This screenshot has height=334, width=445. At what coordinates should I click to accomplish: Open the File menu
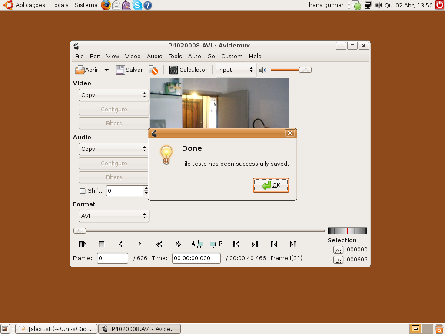click(x=79, y=56)
